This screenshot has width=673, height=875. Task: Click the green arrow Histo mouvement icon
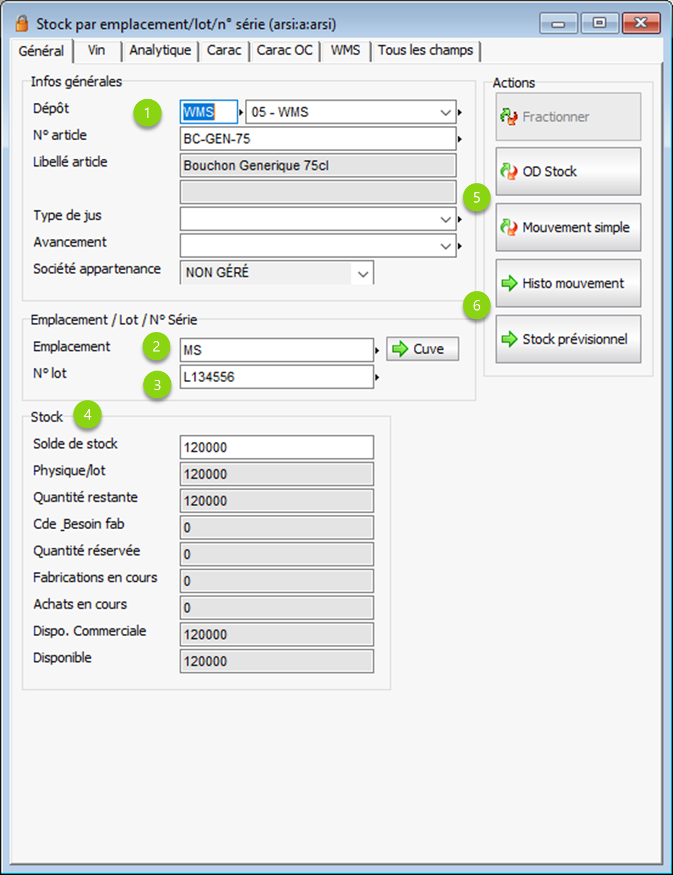[509, 283]
